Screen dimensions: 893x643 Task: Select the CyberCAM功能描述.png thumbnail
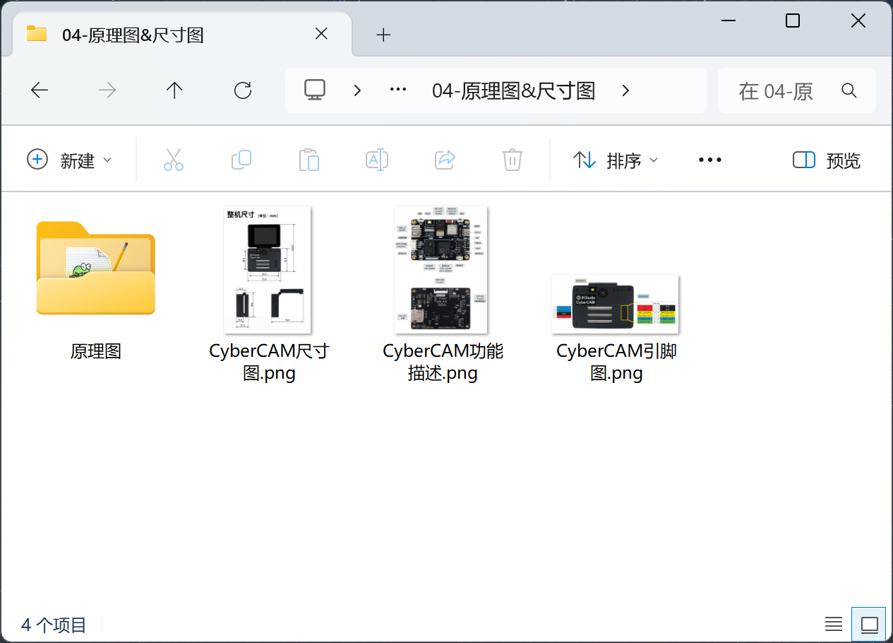441,270
